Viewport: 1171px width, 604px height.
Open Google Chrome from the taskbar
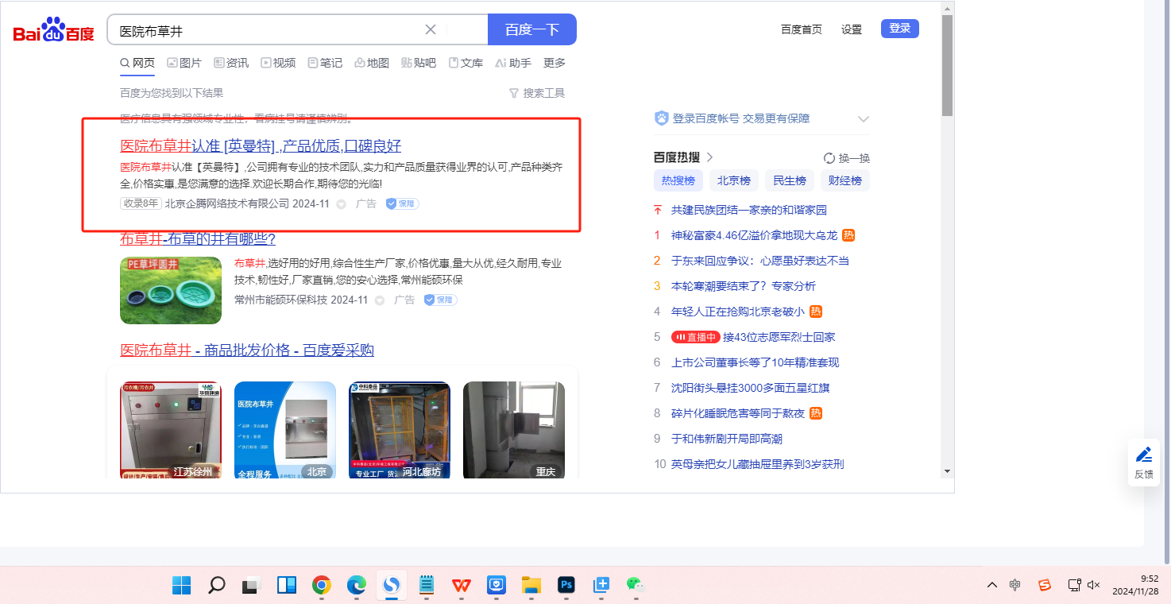click(321, 586)
